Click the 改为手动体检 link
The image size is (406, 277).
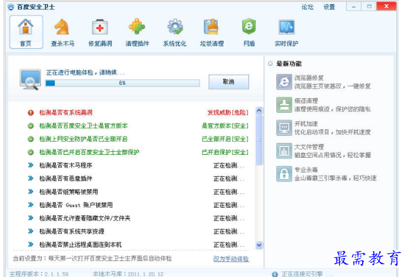(x=231, y=259)
